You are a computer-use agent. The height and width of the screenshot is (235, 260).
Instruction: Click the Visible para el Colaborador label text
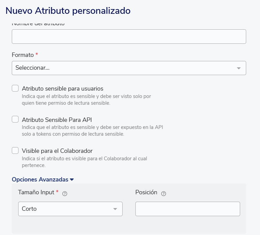point(57,151)
